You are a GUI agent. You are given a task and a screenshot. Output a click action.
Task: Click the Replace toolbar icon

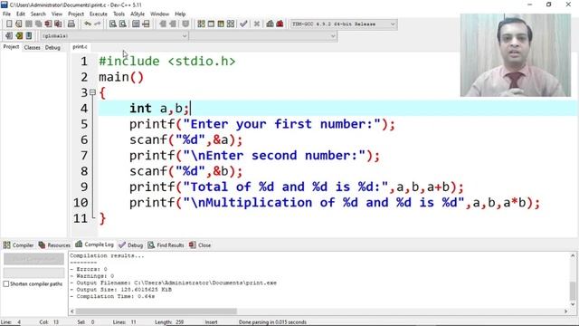(123, 24)
